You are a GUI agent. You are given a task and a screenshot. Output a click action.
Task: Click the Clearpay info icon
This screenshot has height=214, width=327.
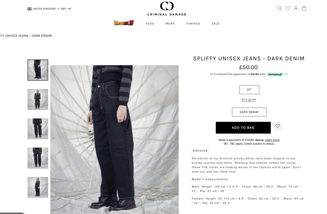286,74
